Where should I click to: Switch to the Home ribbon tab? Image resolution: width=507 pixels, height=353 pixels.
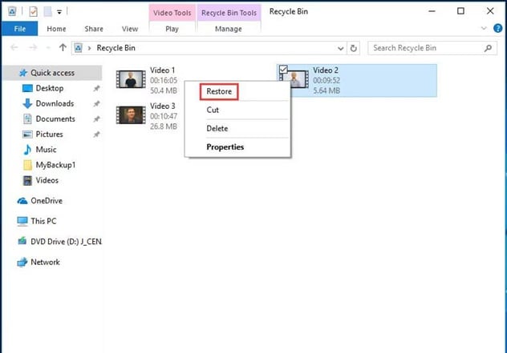(56, 29)
